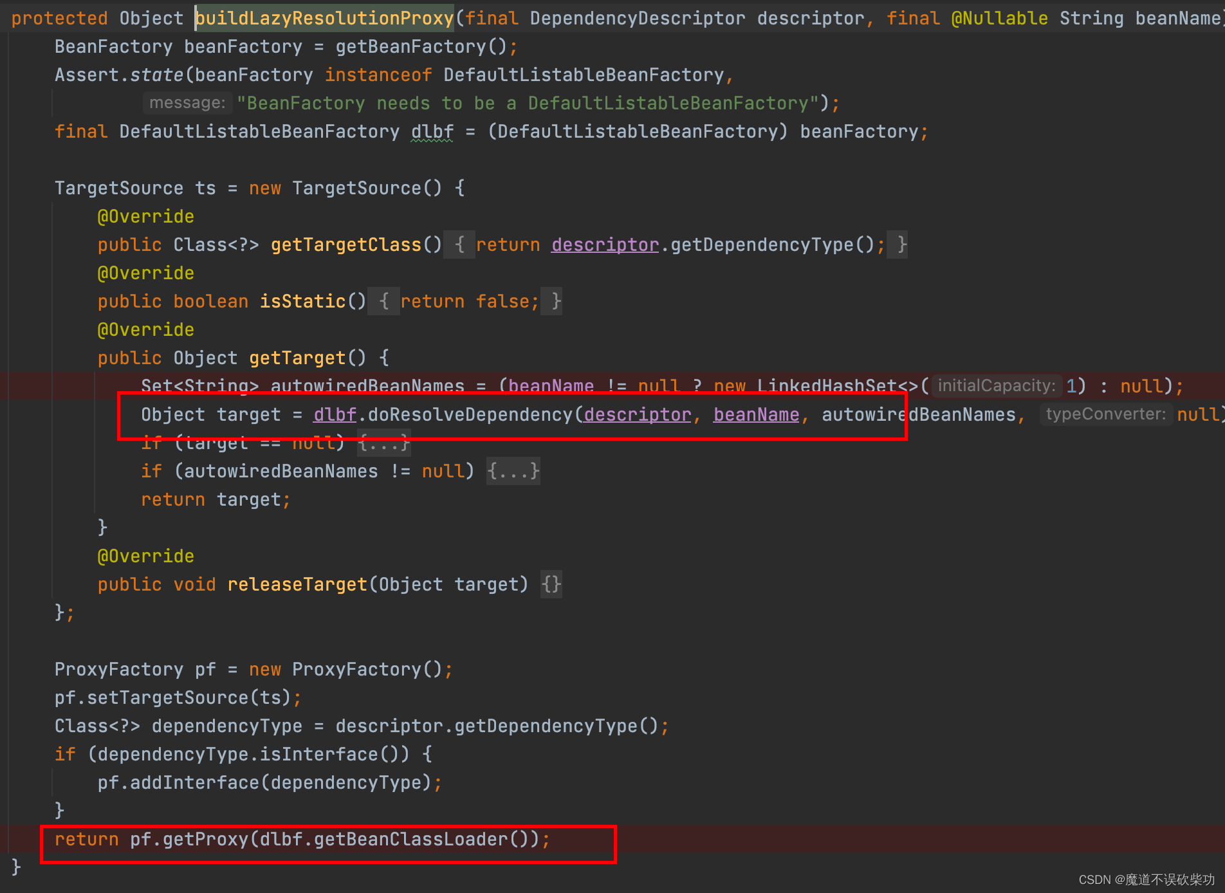Expand the folded isStatic opening brace

pyautogui.click(x=384, y=301)
